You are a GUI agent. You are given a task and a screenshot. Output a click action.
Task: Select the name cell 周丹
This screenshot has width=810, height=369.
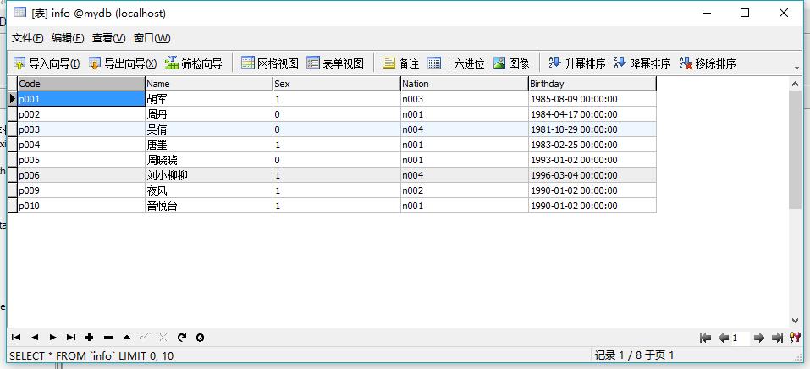(209, 114)
